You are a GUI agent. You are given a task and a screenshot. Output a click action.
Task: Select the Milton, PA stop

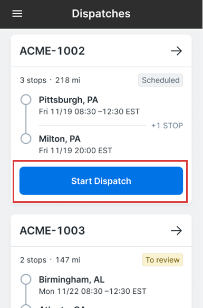(x=60, y=139)
